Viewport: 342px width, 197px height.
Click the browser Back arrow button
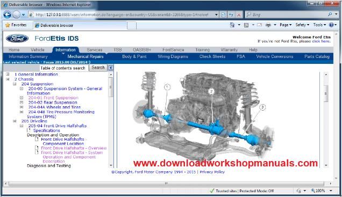point(7,14)
